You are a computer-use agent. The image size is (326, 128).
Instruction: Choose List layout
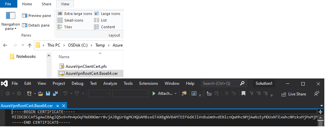point(100,20)
